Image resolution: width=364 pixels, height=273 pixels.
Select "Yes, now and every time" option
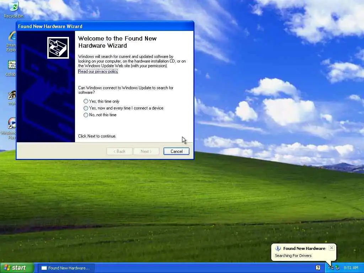[x=123, y=108]
